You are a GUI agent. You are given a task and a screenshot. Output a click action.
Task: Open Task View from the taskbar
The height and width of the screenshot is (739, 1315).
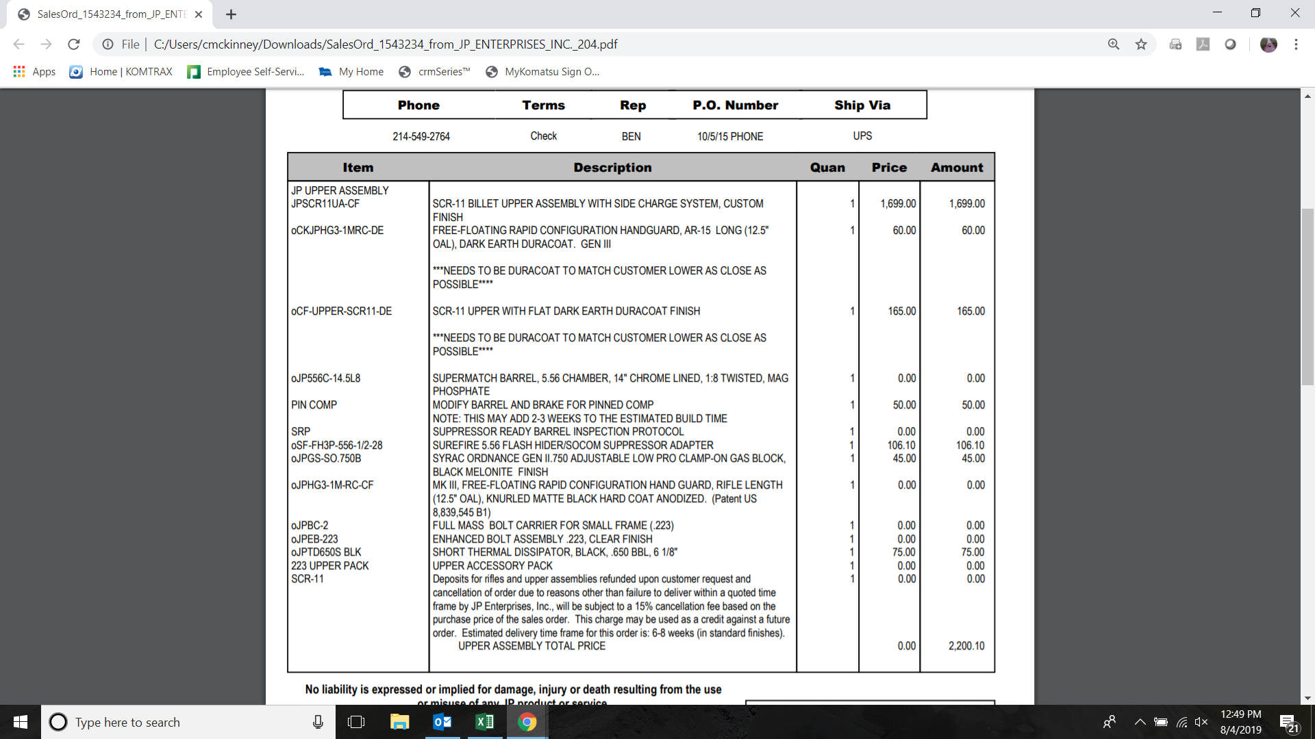[x=356, y=722]
